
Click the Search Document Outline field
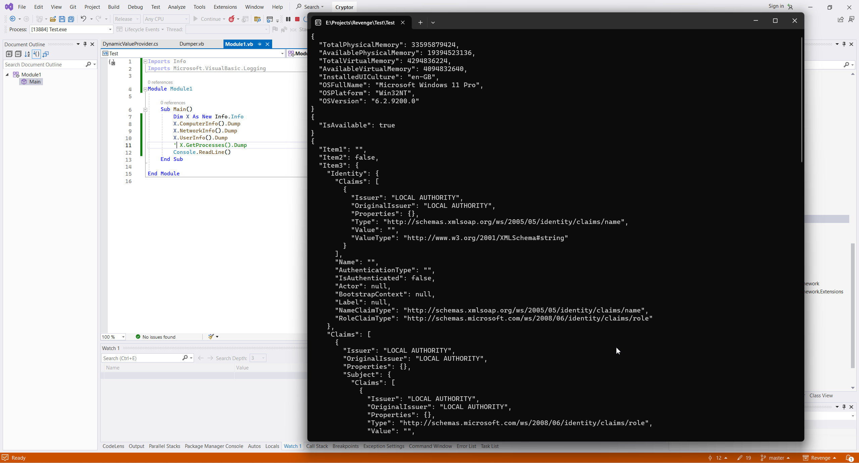coord(44,64)
